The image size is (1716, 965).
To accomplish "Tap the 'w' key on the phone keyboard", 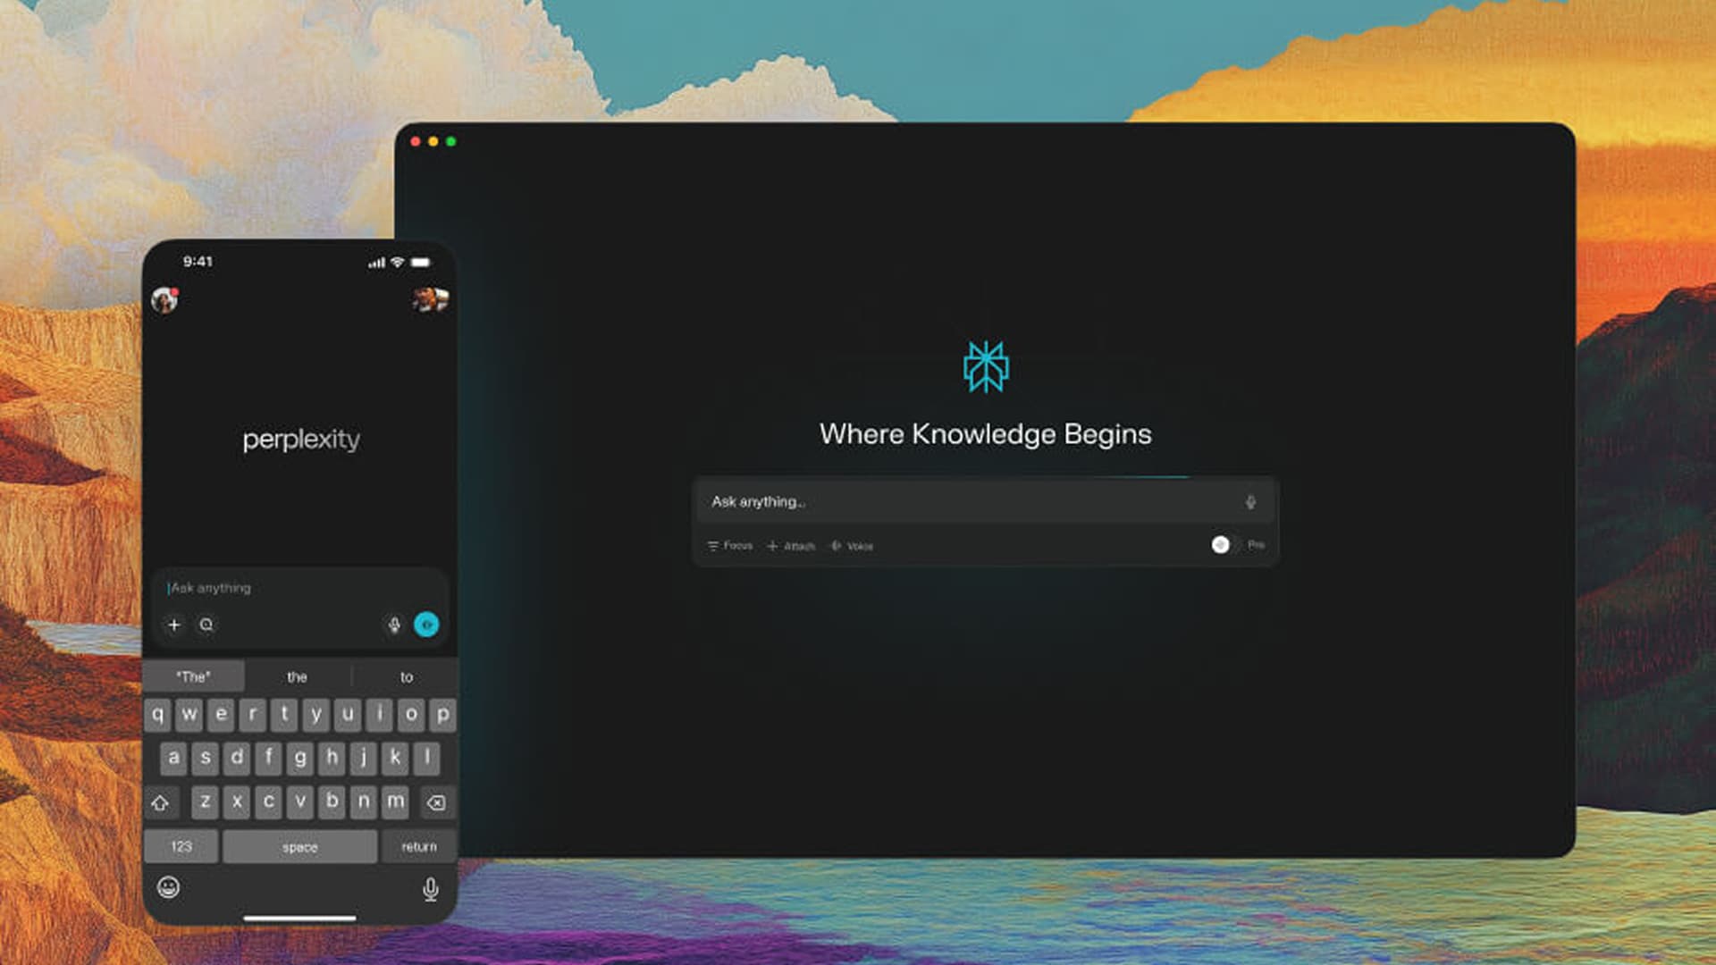I will coord(189,715).
